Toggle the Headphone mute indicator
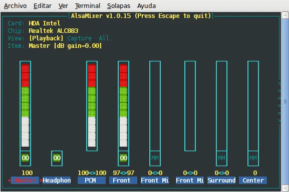This screenshot has height=192, width=289. (x=57, y=158)
